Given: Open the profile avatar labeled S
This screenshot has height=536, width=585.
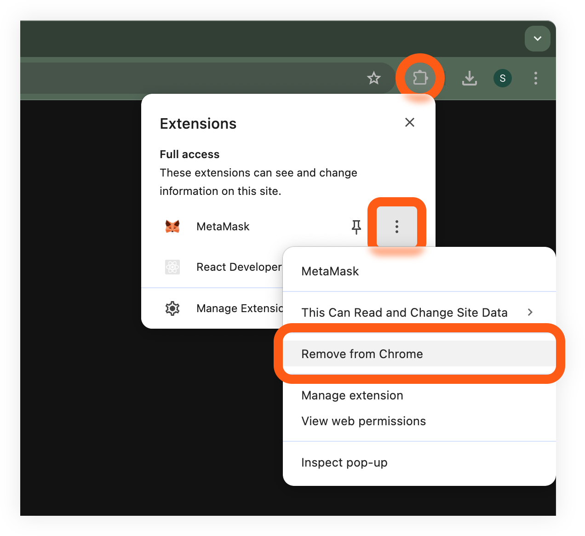Looking at the screenshot, I should 503,78.
